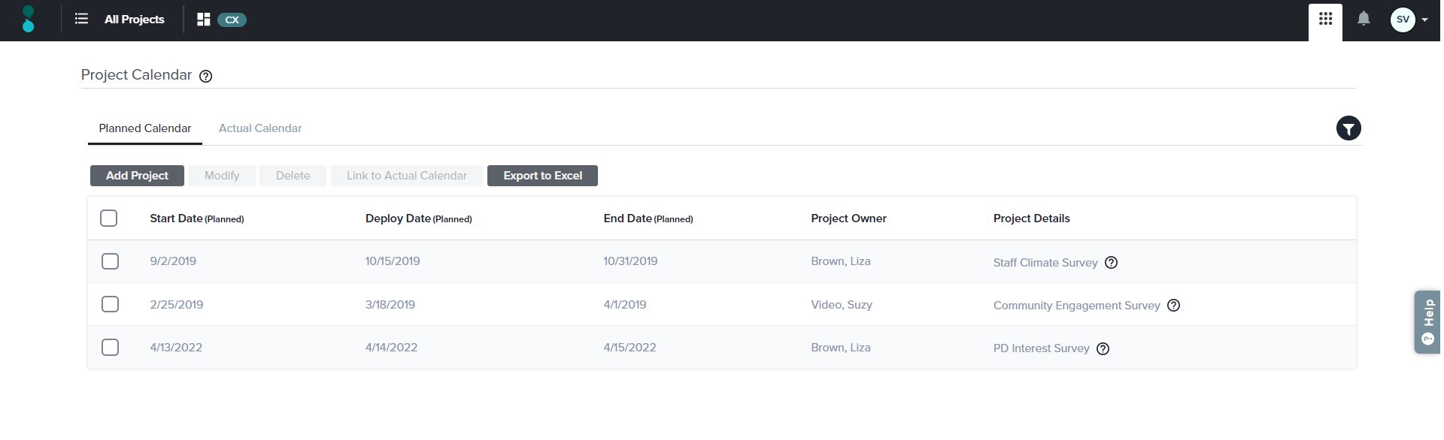Open the PD Interest Survey link

coord(1041,348)
